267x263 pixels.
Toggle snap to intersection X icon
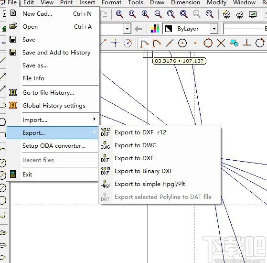tap(221, 43)
